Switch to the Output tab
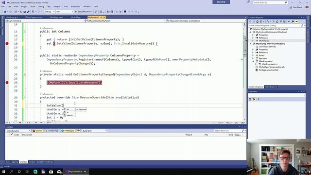 coord(32,162)
